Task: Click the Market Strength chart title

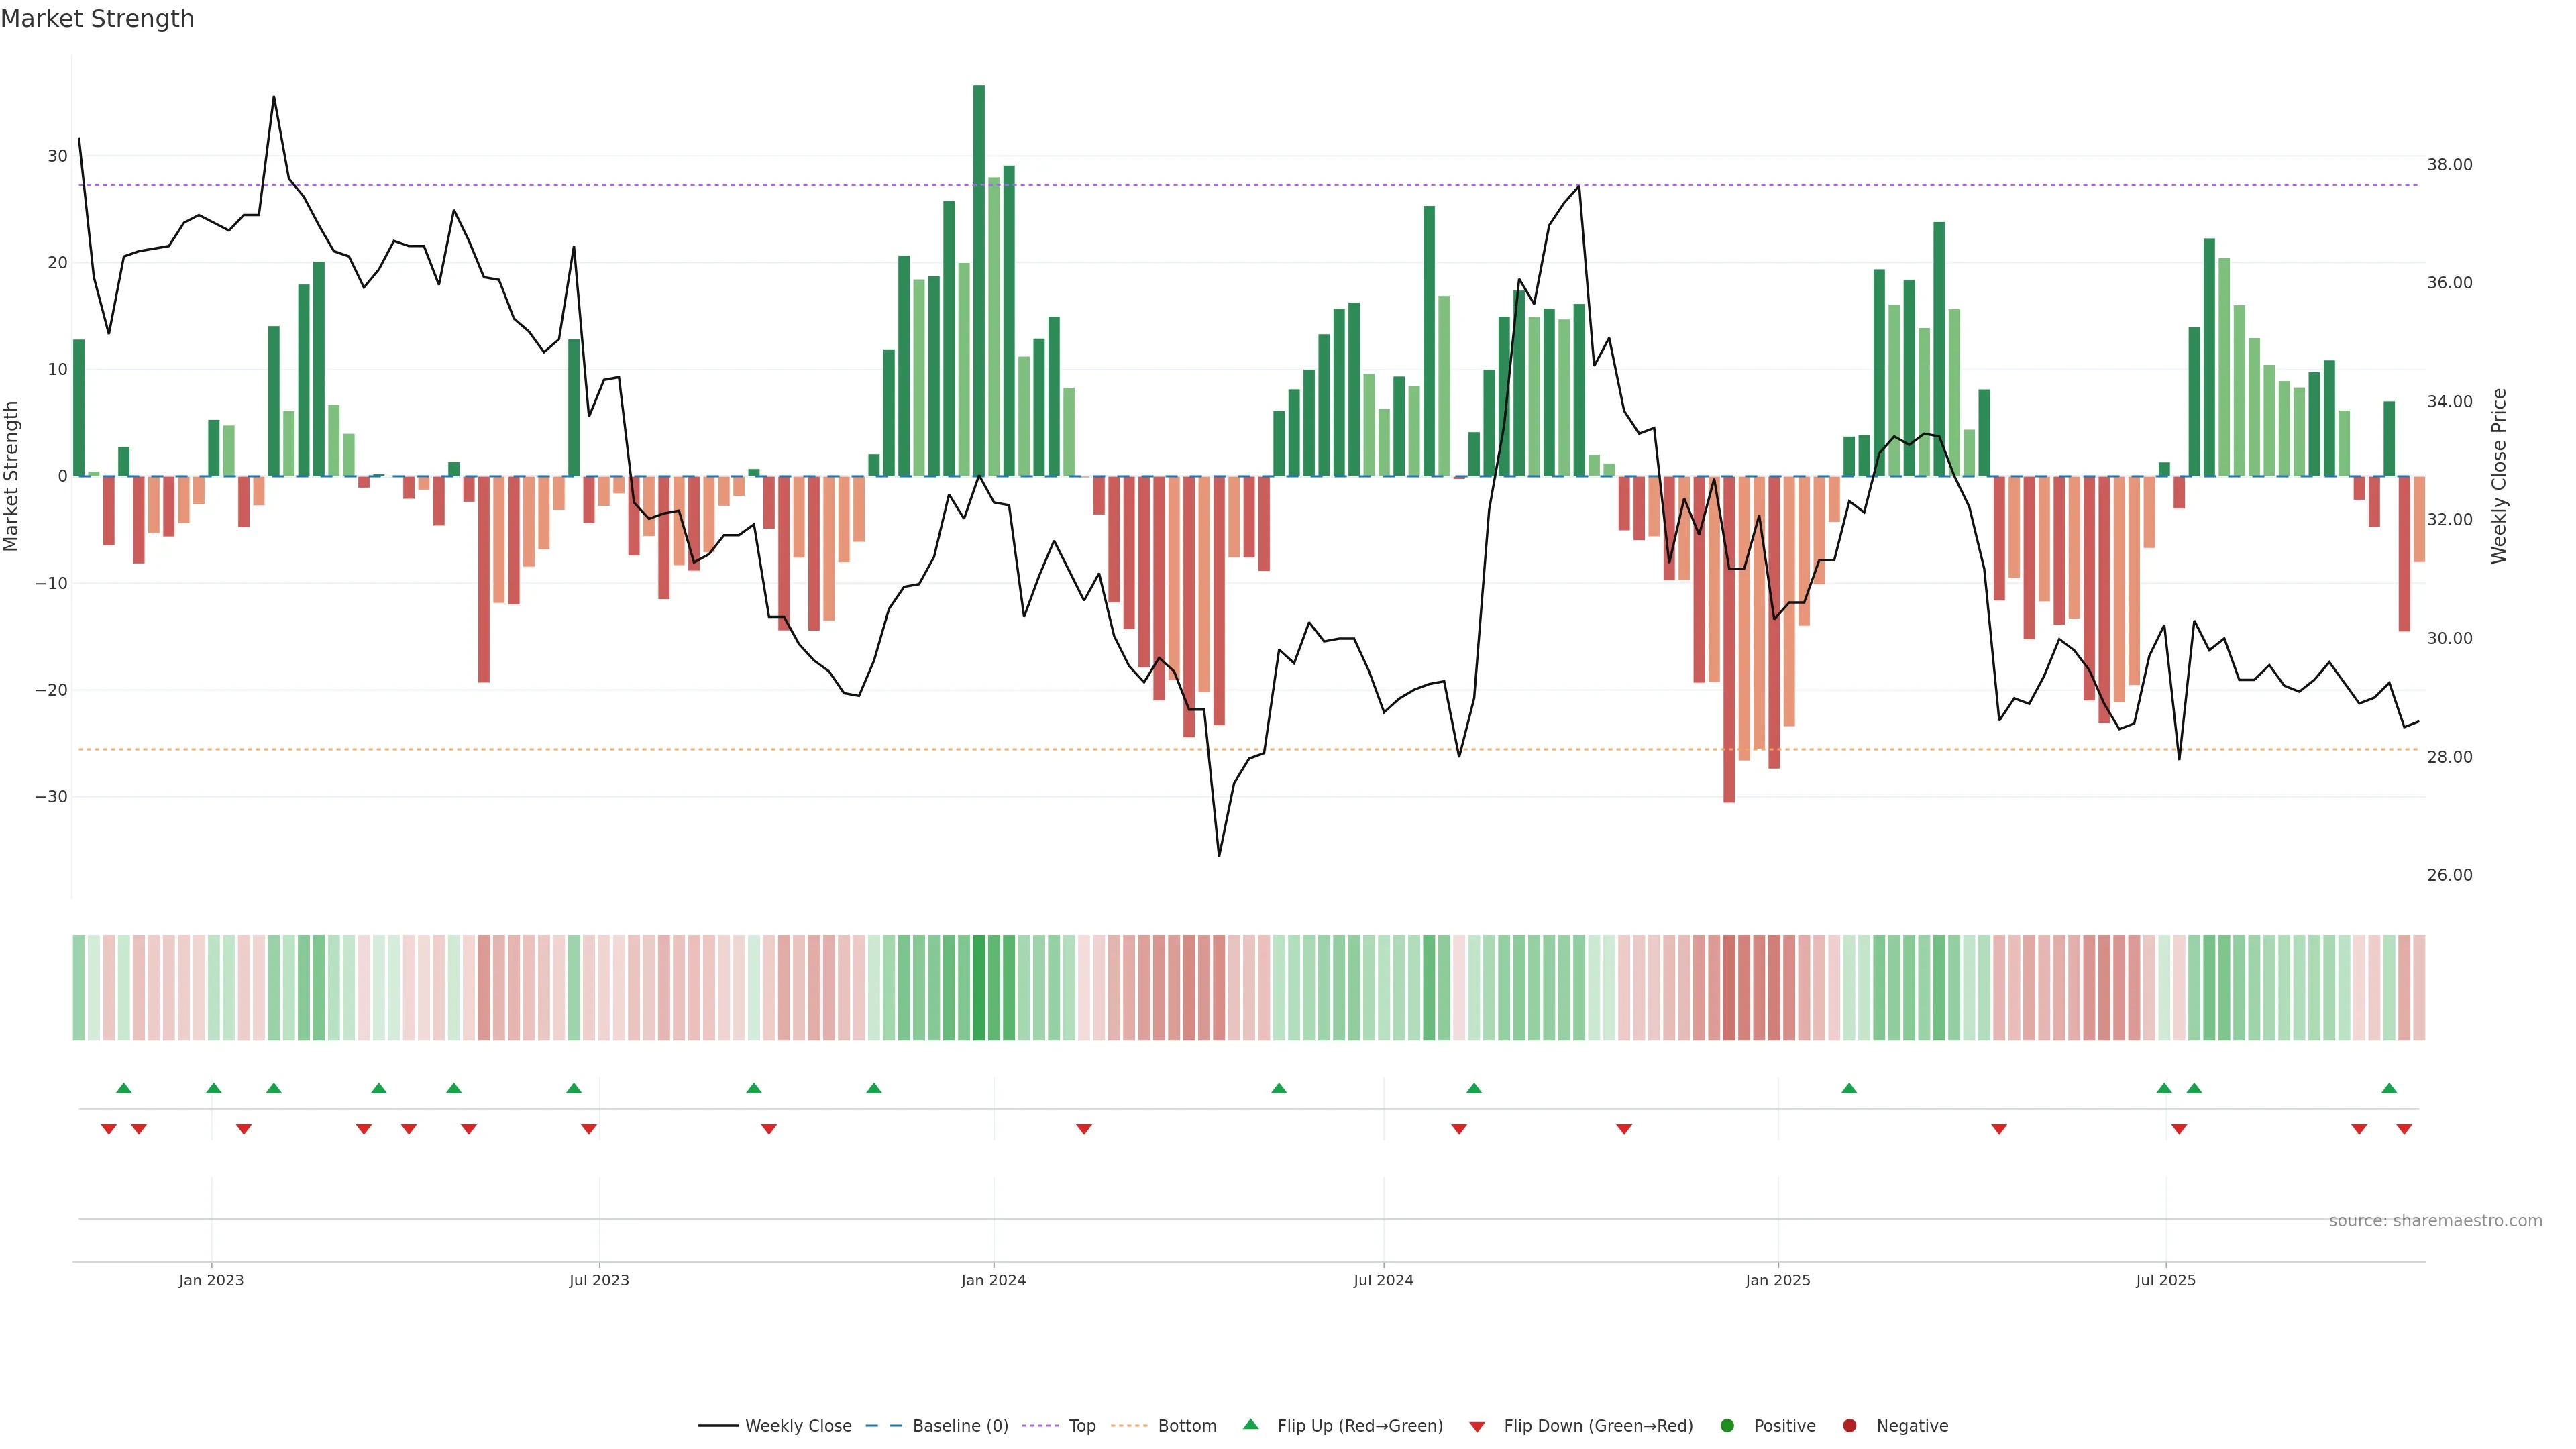Action: click(x=97, y=19)
